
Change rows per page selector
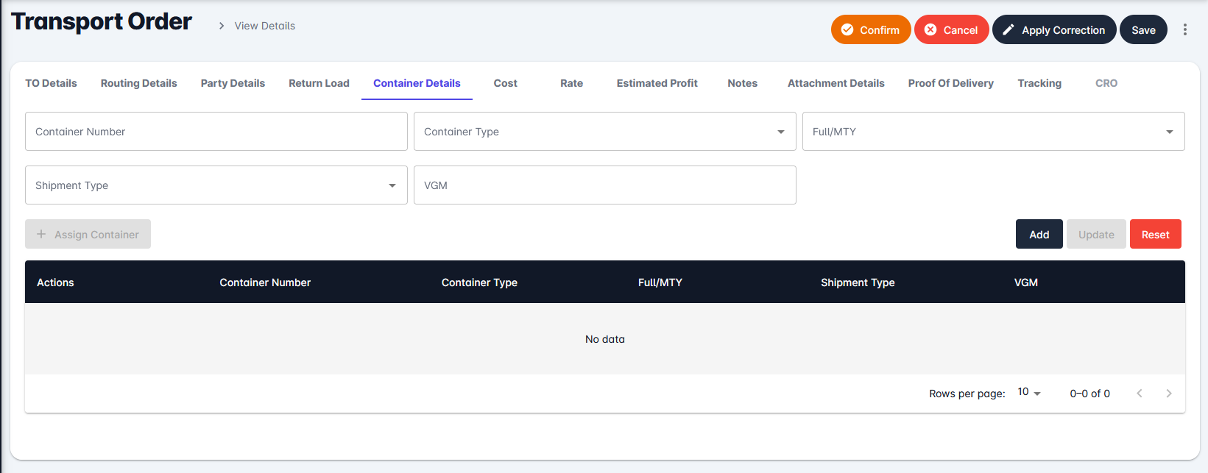coord(1028,393)
